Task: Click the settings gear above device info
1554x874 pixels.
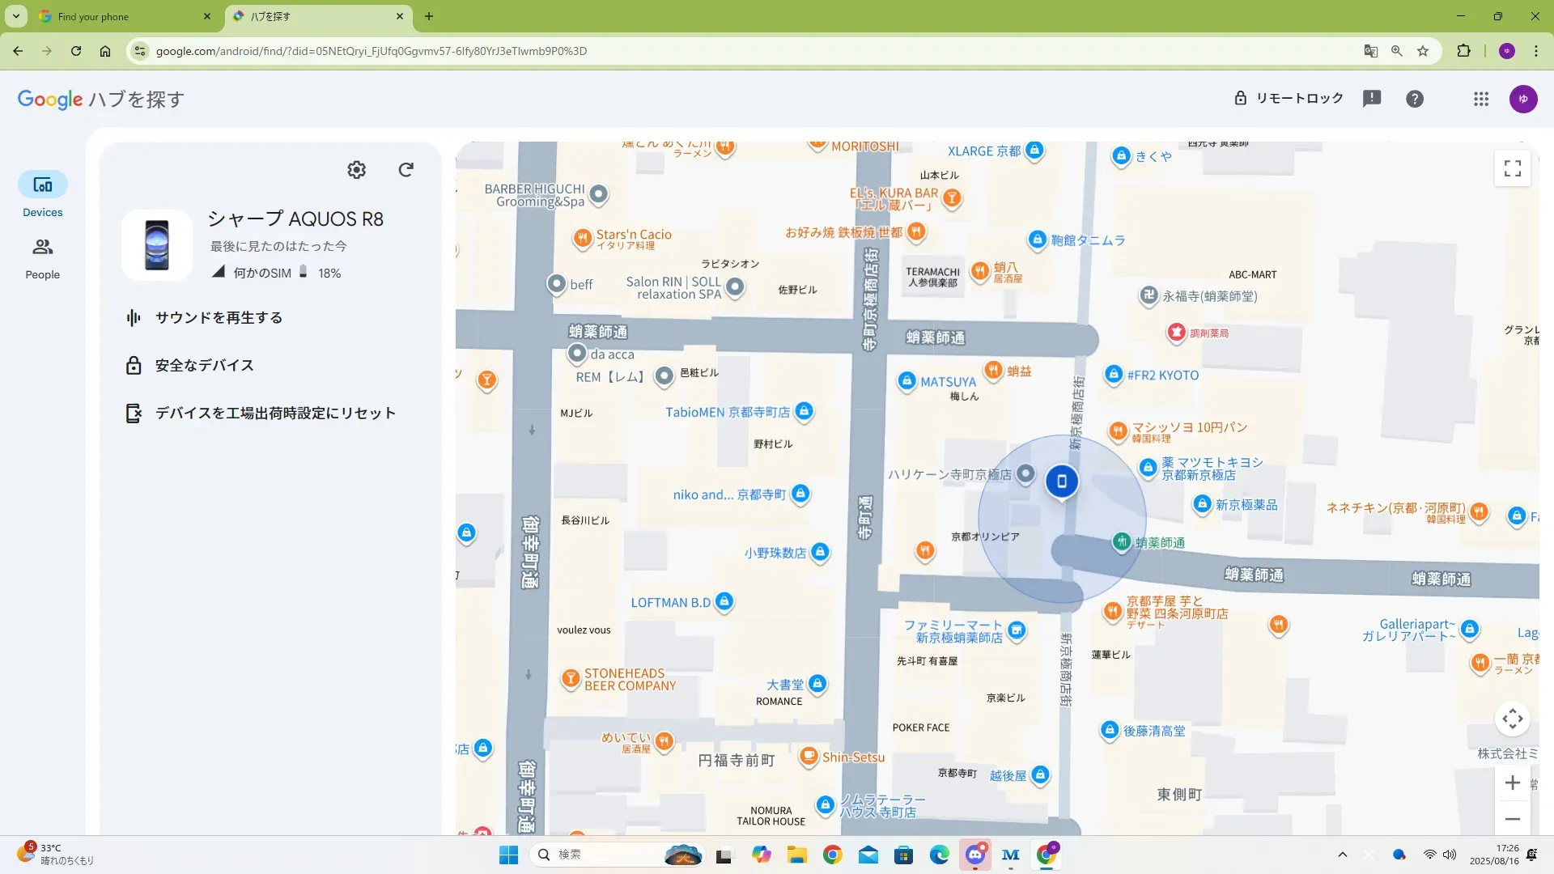Action: point(356,169)
